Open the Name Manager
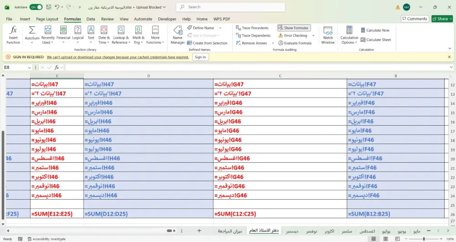Screen dimensions: 456x242 (x=177, y=35)
